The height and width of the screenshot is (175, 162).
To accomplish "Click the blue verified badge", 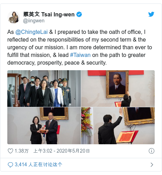I will pyautogui.click(x=79, y=14).
